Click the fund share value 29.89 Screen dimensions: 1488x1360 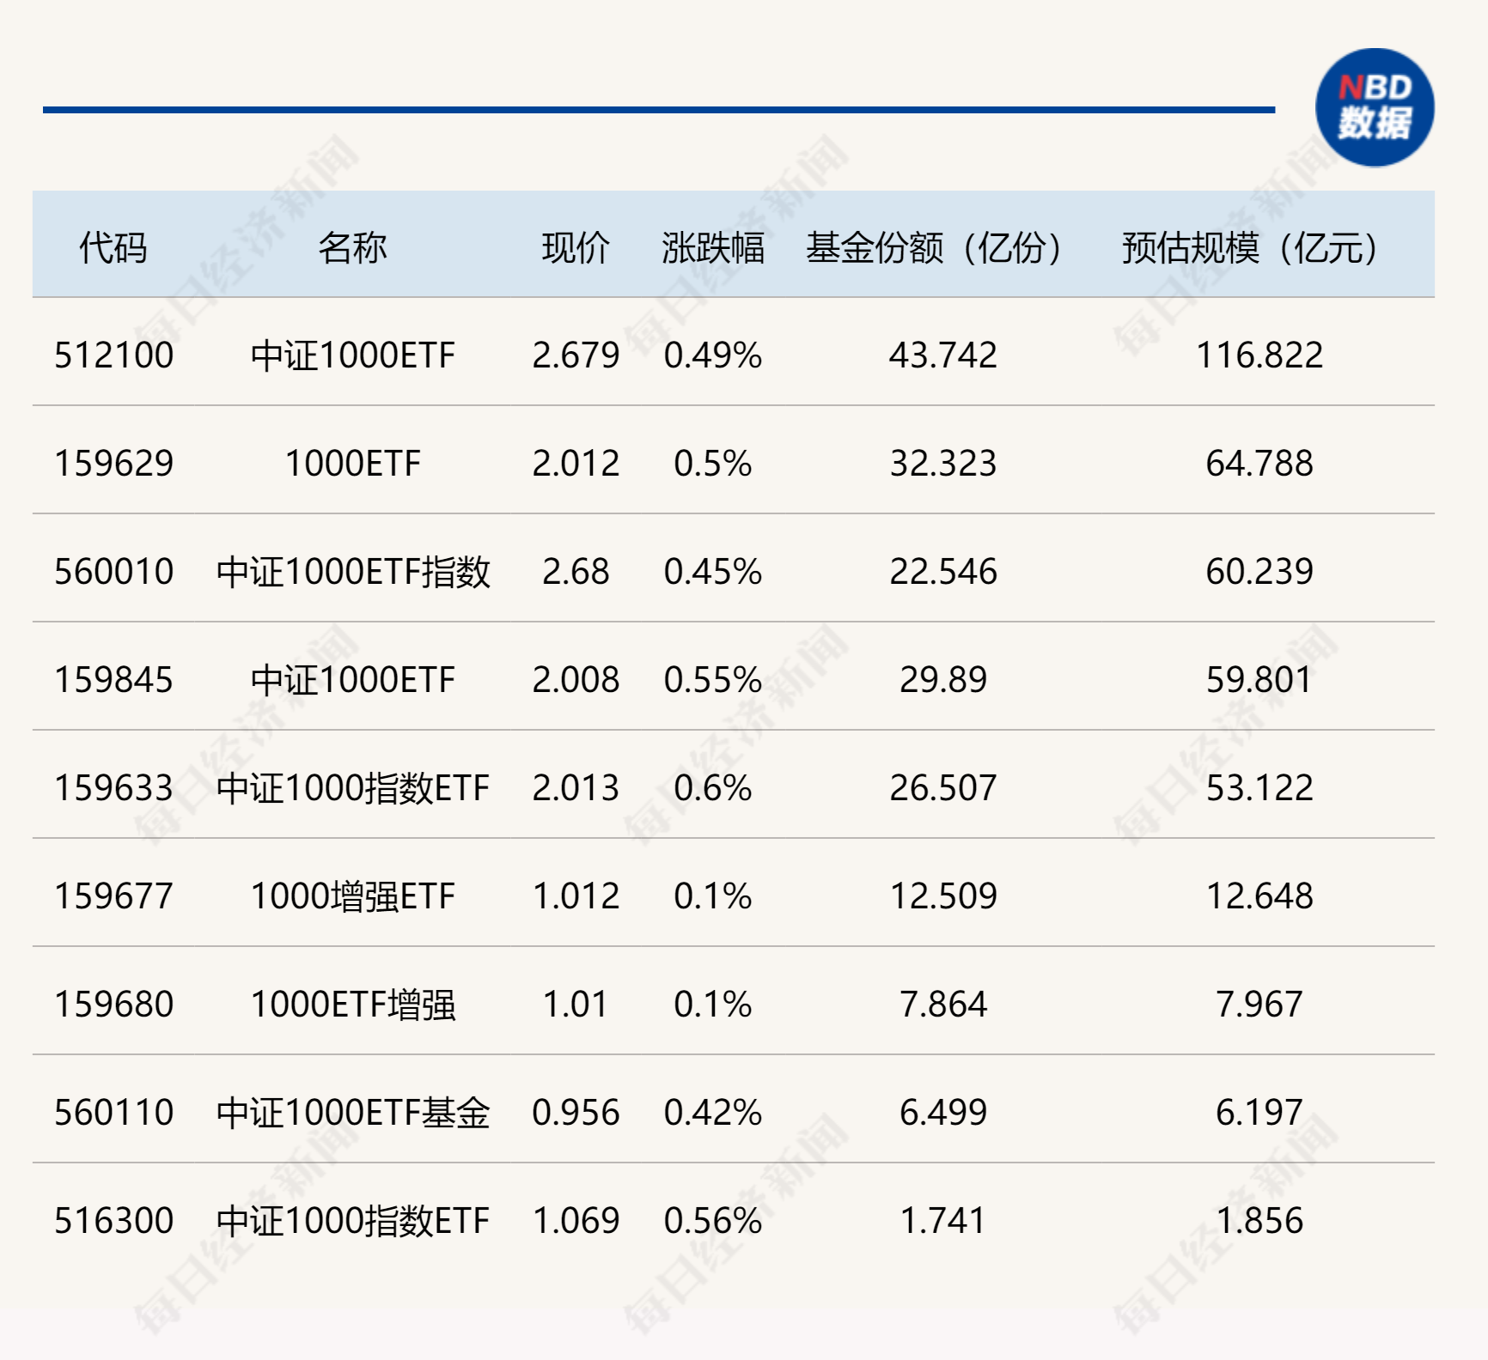943,680
